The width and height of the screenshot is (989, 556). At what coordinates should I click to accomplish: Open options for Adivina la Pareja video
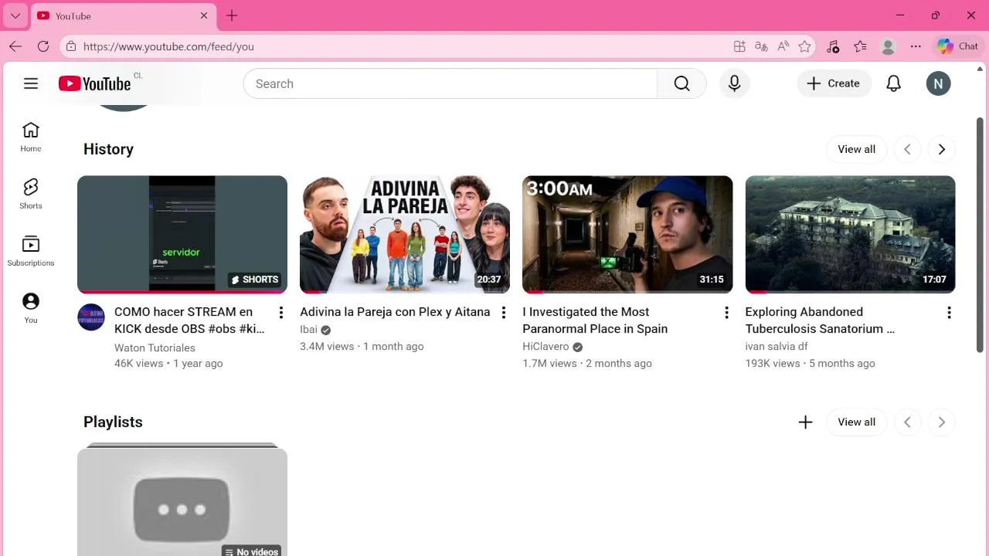pyautogui.click(x=504, y=313)
